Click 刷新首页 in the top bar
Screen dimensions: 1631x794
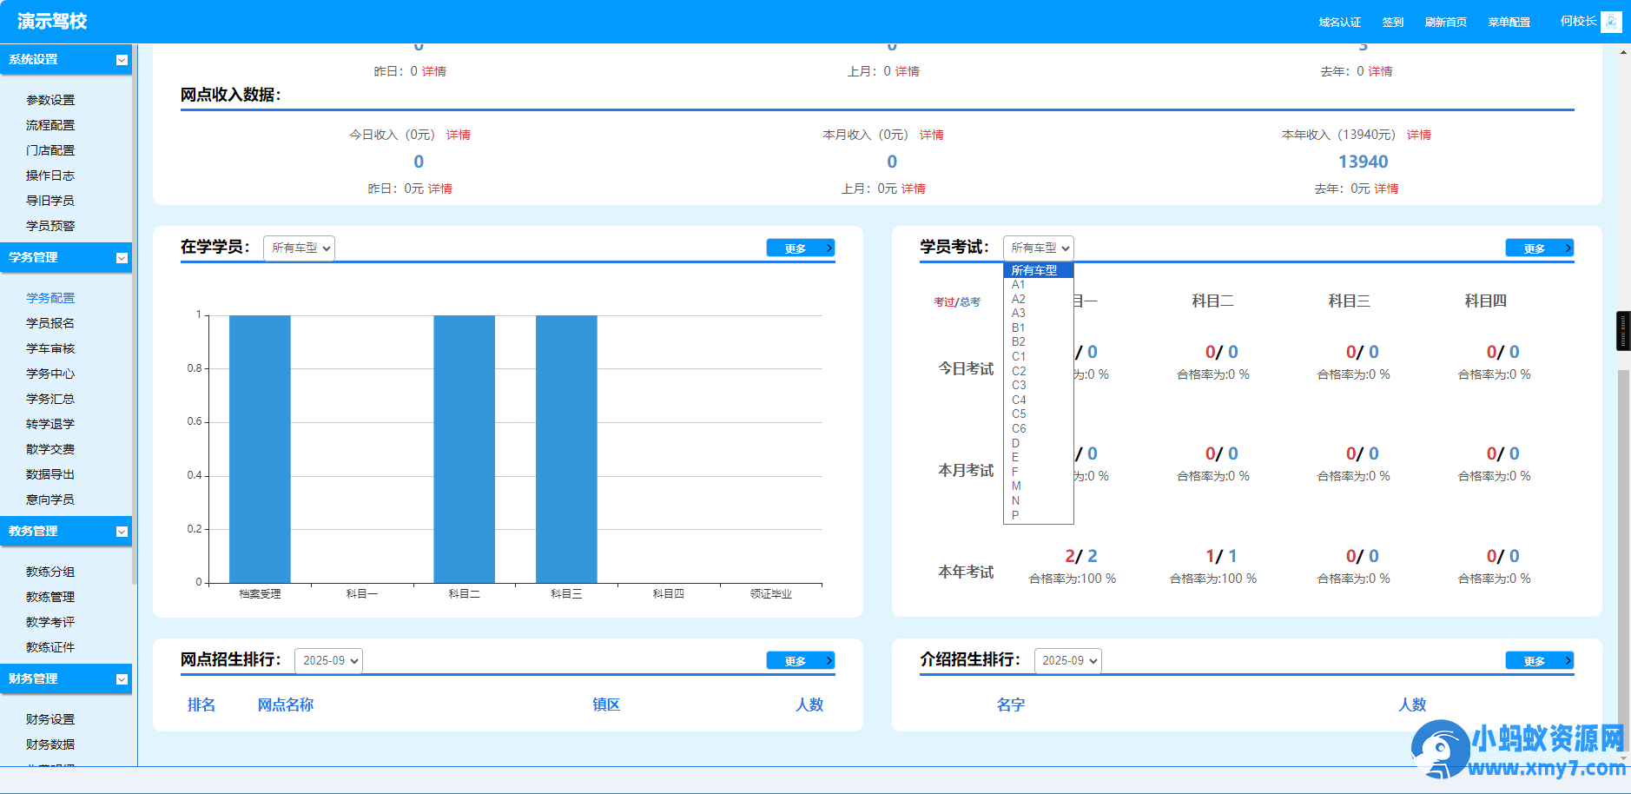[x=1445, y=21]
